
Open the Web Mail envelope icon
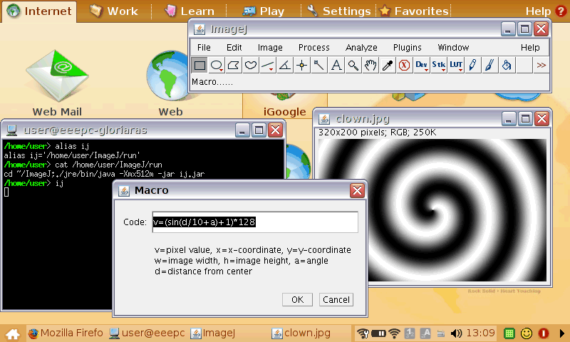[x=57, y=76]
